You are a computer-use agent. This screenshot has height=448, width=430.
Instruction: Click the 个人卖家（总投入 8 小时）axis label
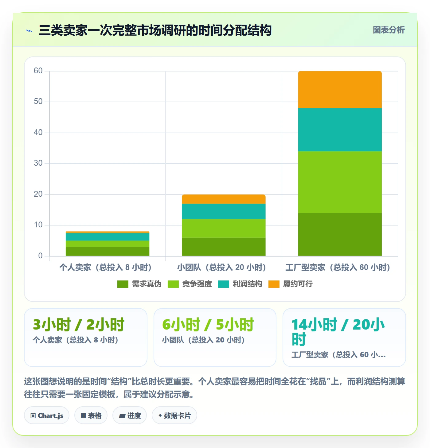pyautogui.click(x=105, y=268)
